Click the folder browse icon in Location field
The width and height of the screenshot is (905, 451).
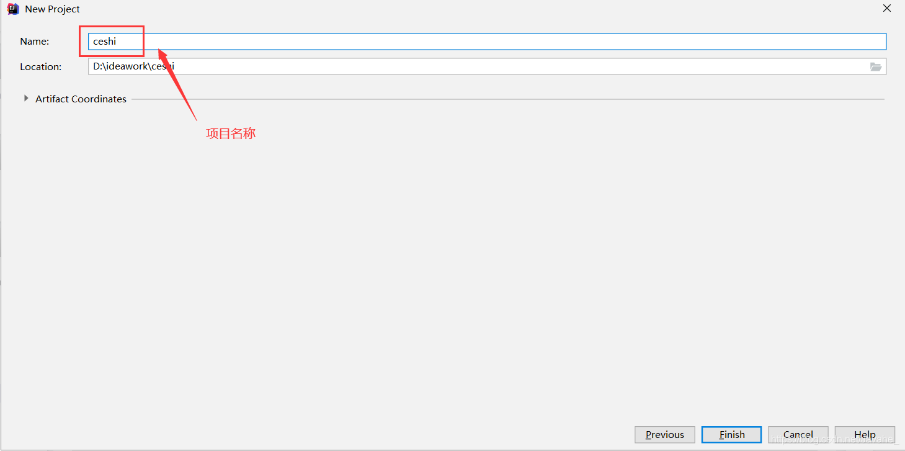coord(875,66)
